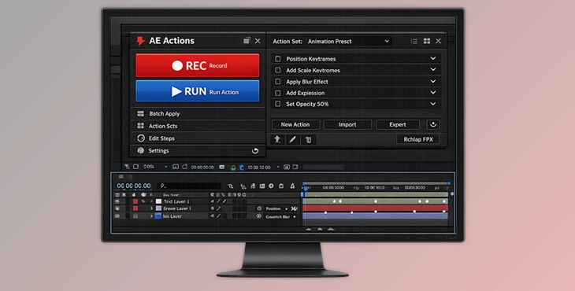Check the Add Explession checkbox

tap(278, 93)
